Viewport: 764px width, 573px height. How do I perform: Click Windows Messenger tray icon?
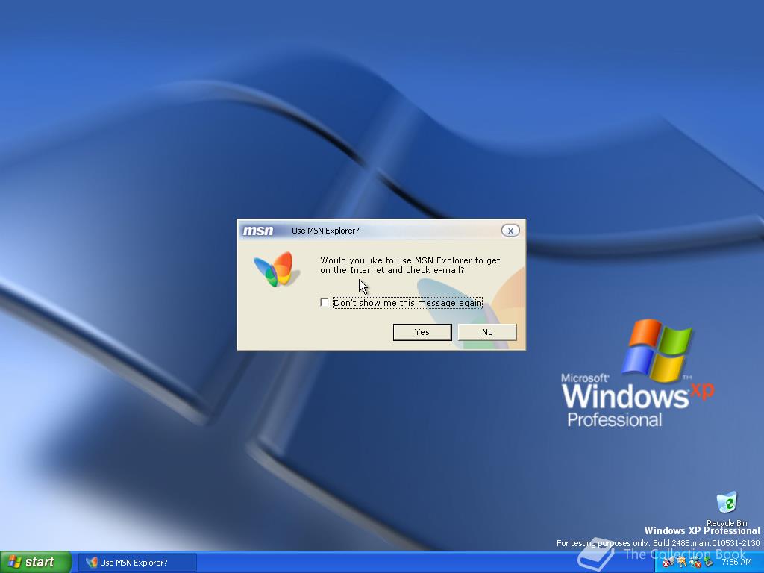click(695, 562)
